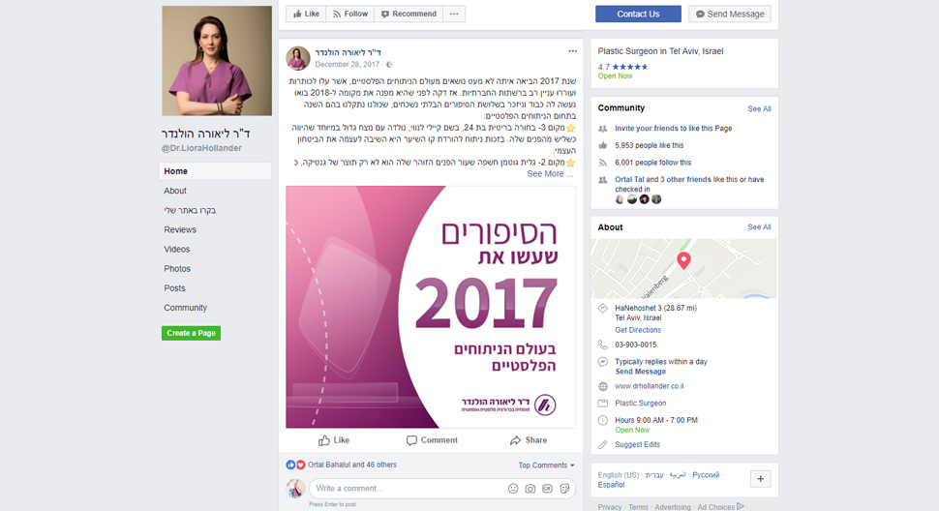Click the blue Contact Us button
939x511 pixels.
[638, 14]
